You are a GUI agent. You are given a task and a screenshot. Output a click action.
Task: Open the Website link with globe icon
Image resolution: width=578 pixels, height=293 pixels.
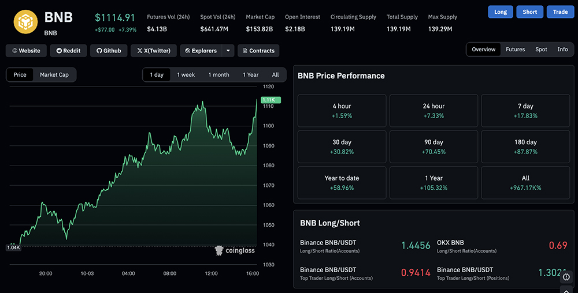tap(27, 51)
